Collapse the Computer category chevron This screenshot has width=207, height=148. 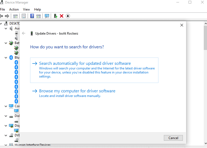tap(6, 106)
